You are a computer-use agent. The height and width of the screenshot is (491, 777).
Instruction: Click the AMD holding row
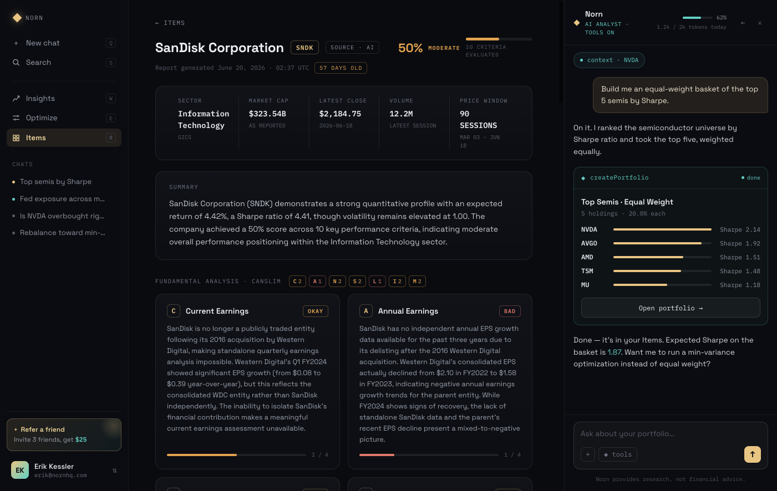tap(671, 257)
